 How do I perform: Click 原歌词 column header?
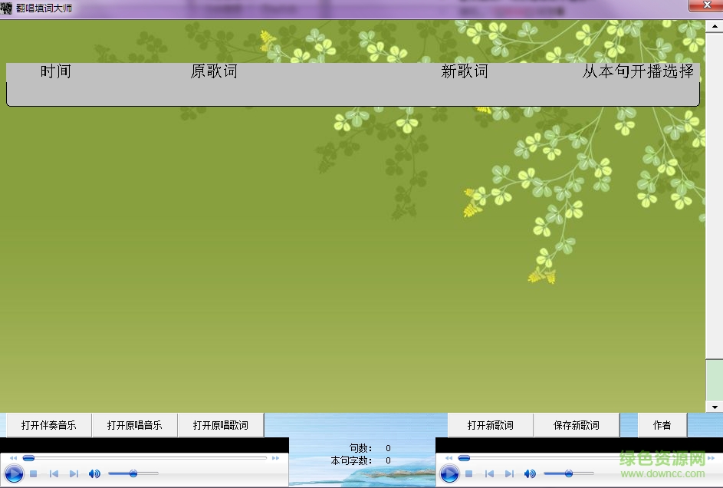(x=214, y=71)
